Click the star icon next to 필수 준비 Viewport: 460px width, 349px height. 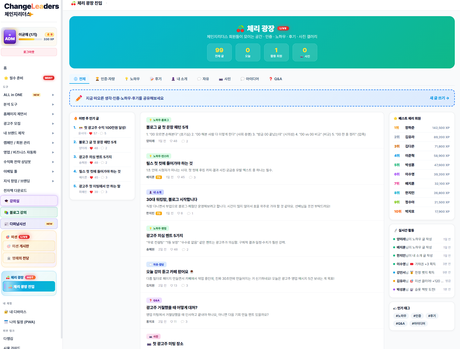(6, 78)
